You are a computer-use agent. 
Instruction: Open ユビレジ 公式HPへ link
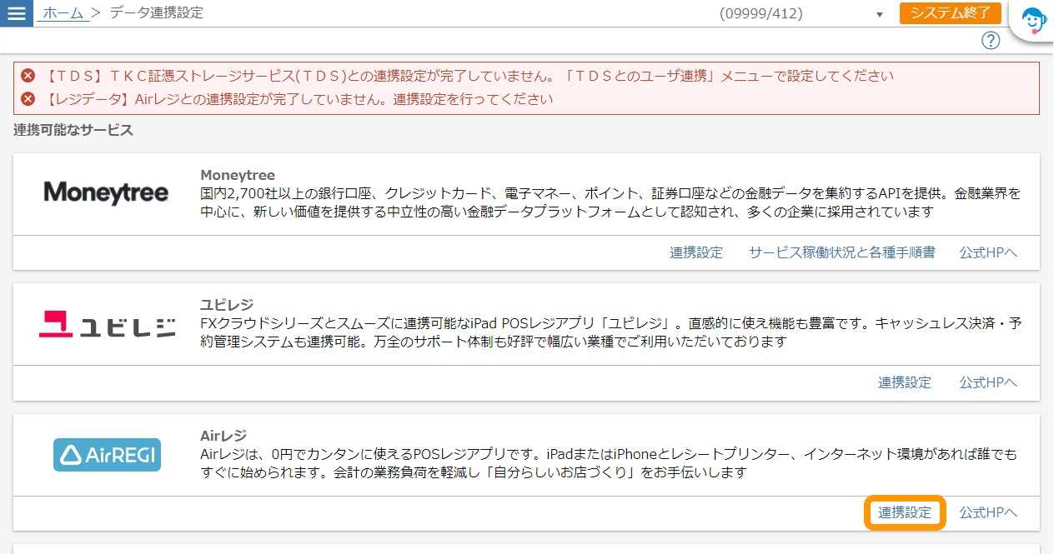pos(988,382)
